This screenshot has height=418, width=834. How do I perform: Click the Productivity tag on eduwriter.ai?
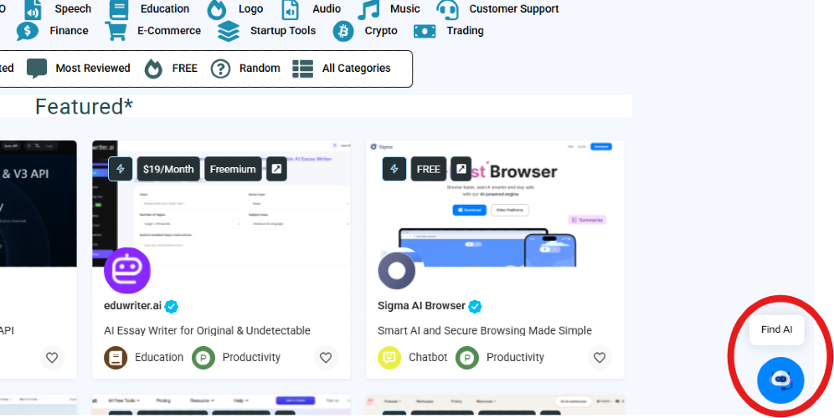(236, 358)
